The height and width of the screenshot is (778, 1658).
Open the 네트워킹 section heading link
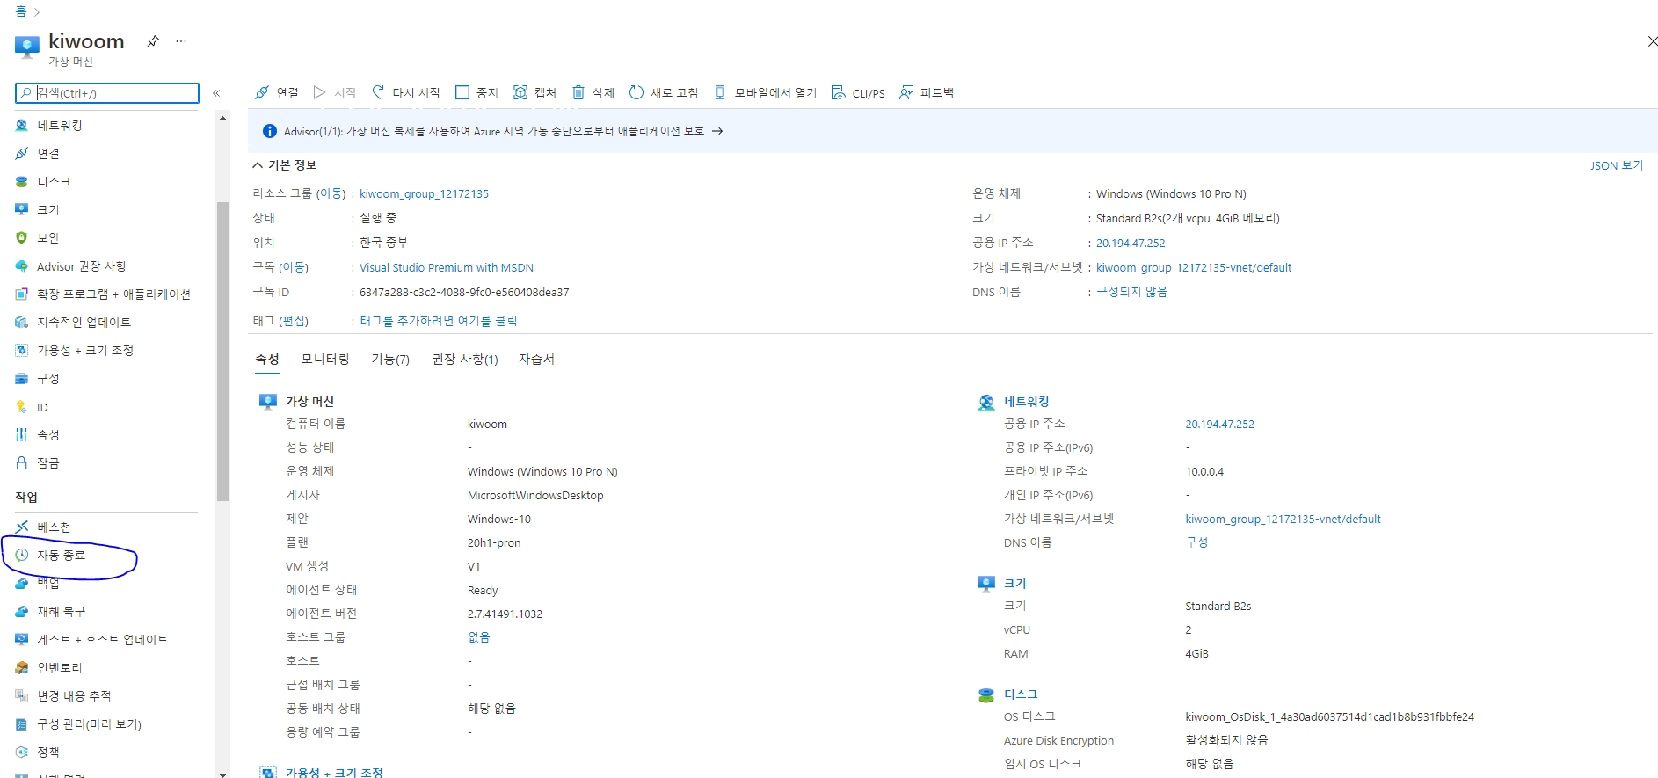coord(1026,402)
